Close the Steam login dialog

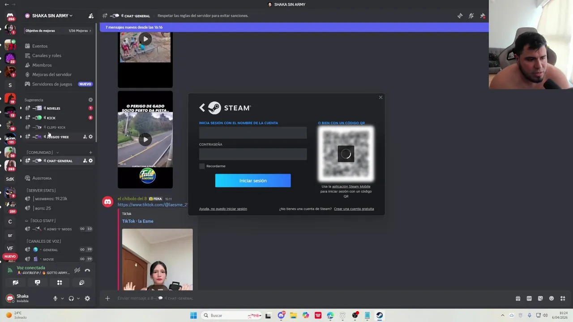coord(381,97)
